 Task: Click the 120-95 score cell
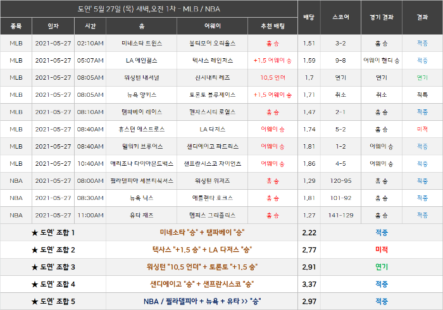[340, 181]
